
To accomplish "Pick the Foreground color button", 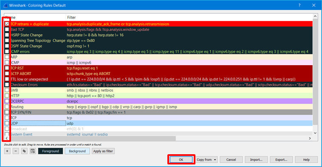I will click(x=51, y=151).
